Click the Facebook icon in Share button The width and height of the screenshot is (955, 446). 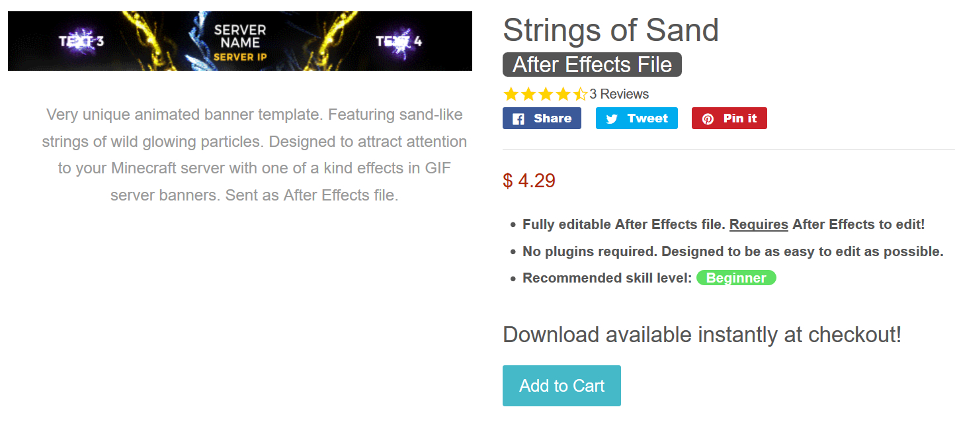point(519,119)
